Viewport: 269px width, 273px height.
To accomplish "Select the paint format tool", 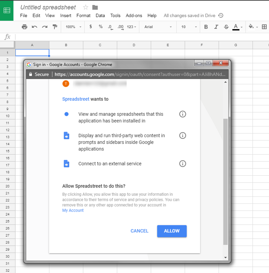I will click(55, 27).
